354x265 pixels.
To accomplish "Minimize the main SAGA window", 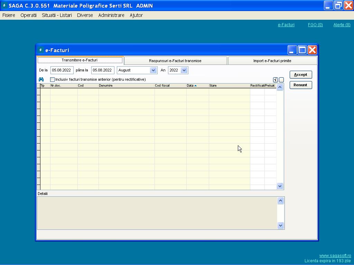I will click(x=328, y=6).
